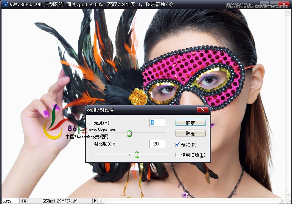Click the 亮度 brightness slider handle
This screenshot has height=204, width=292.
coord(129,133)
